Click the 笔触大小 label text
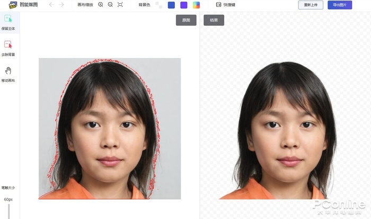The image size is (371, 219). click(8, 188)
